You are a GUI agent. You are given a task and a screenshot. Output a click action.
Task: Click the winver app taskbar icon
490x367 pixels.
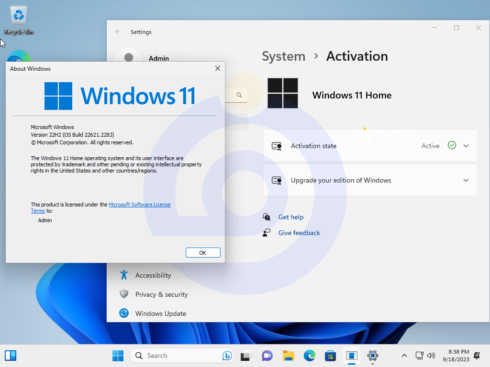pos(352,356)
